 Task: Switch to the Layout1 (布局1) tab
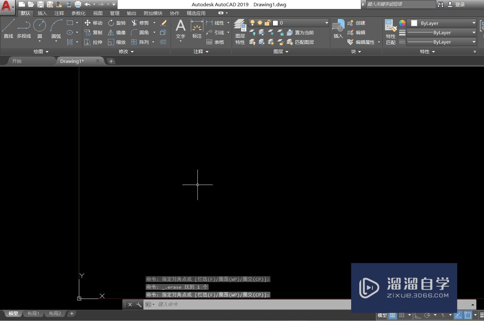33,314
